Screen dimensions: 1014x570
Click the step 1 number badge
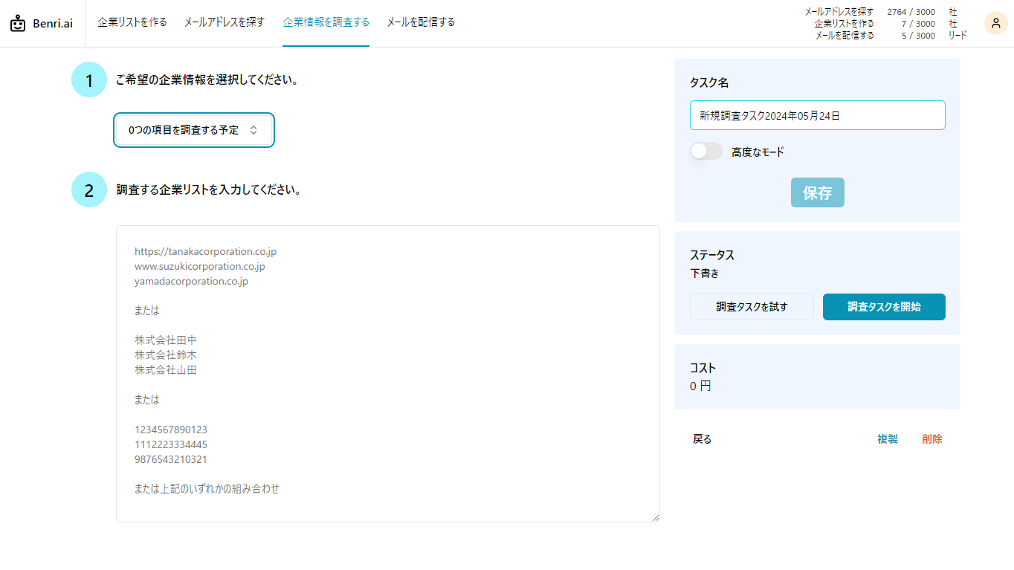tap(89, 80)
